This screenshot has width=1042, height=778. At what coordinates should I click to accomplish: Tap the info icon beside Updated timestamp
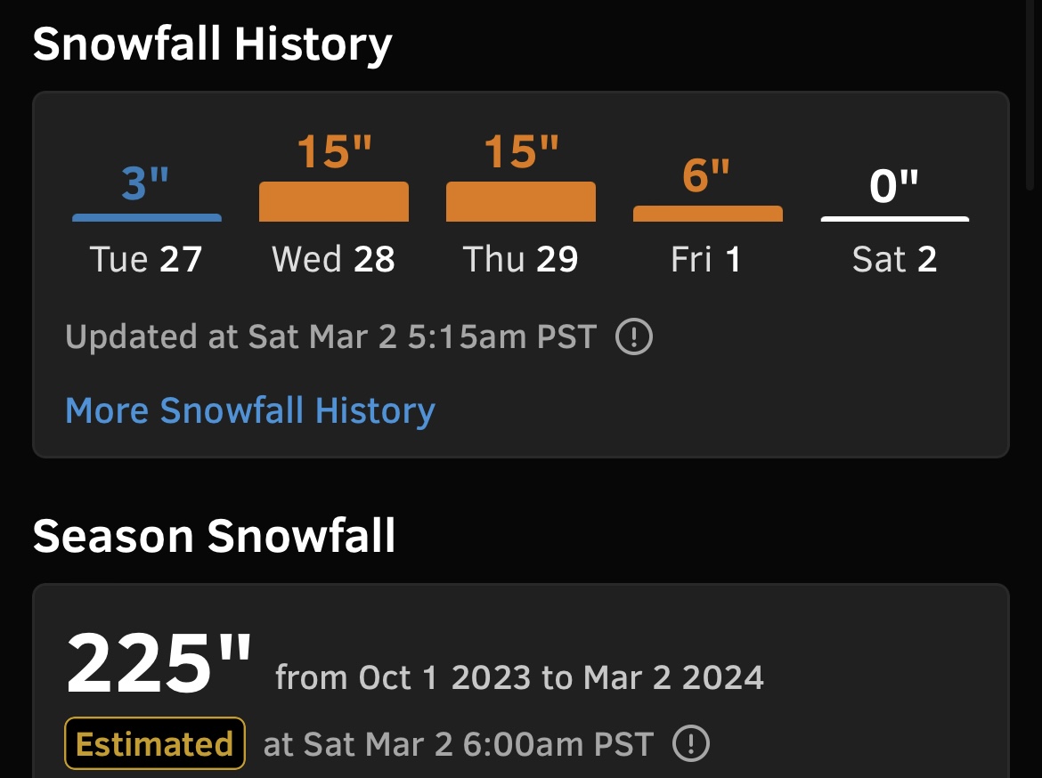634,336
